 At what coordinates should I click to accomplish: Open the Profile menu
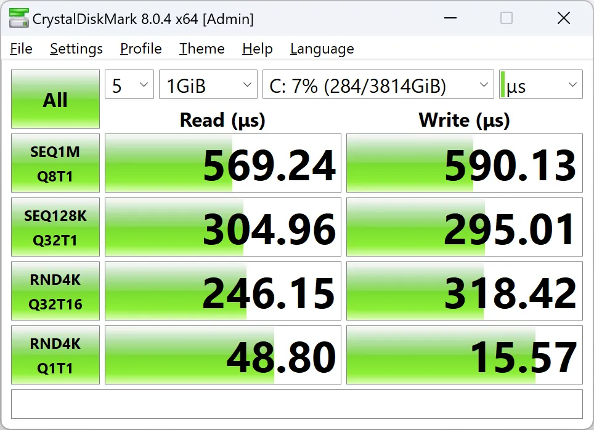click(141, 49)
